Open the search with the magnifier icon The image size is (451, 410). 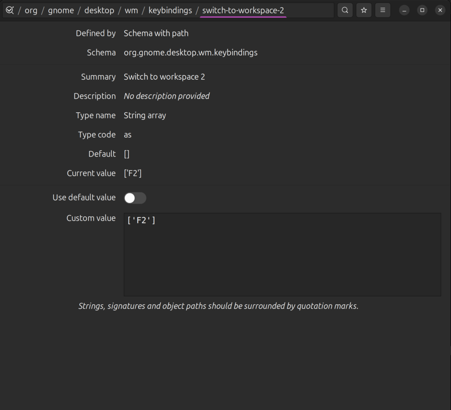click(345, 10)
